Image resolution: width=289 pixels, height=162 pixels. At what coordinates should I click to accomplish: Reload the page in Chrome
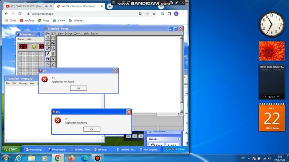coord(20,14)
